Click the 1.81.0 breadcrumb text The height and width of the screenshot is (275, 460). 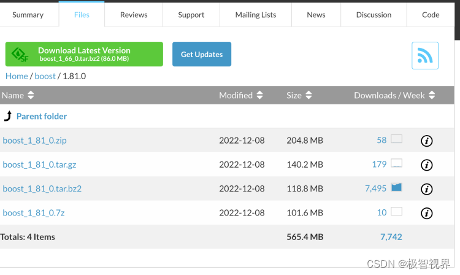point(74,76)
